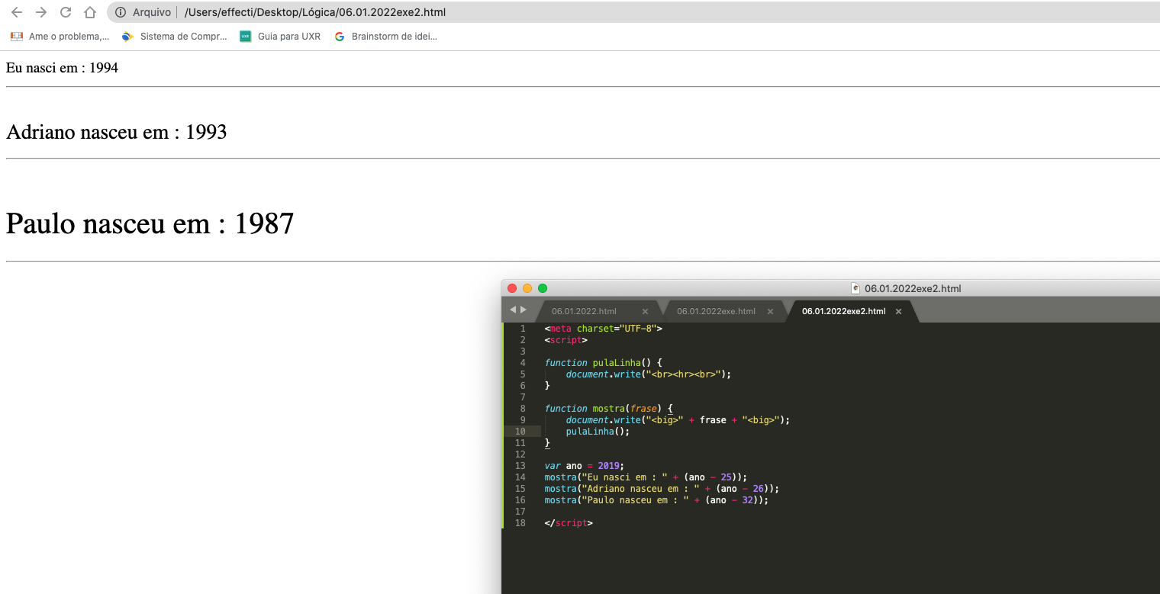Close the 06.01.2022exe.html tab
Viewport: 1160px width, 594px height.
770,311
